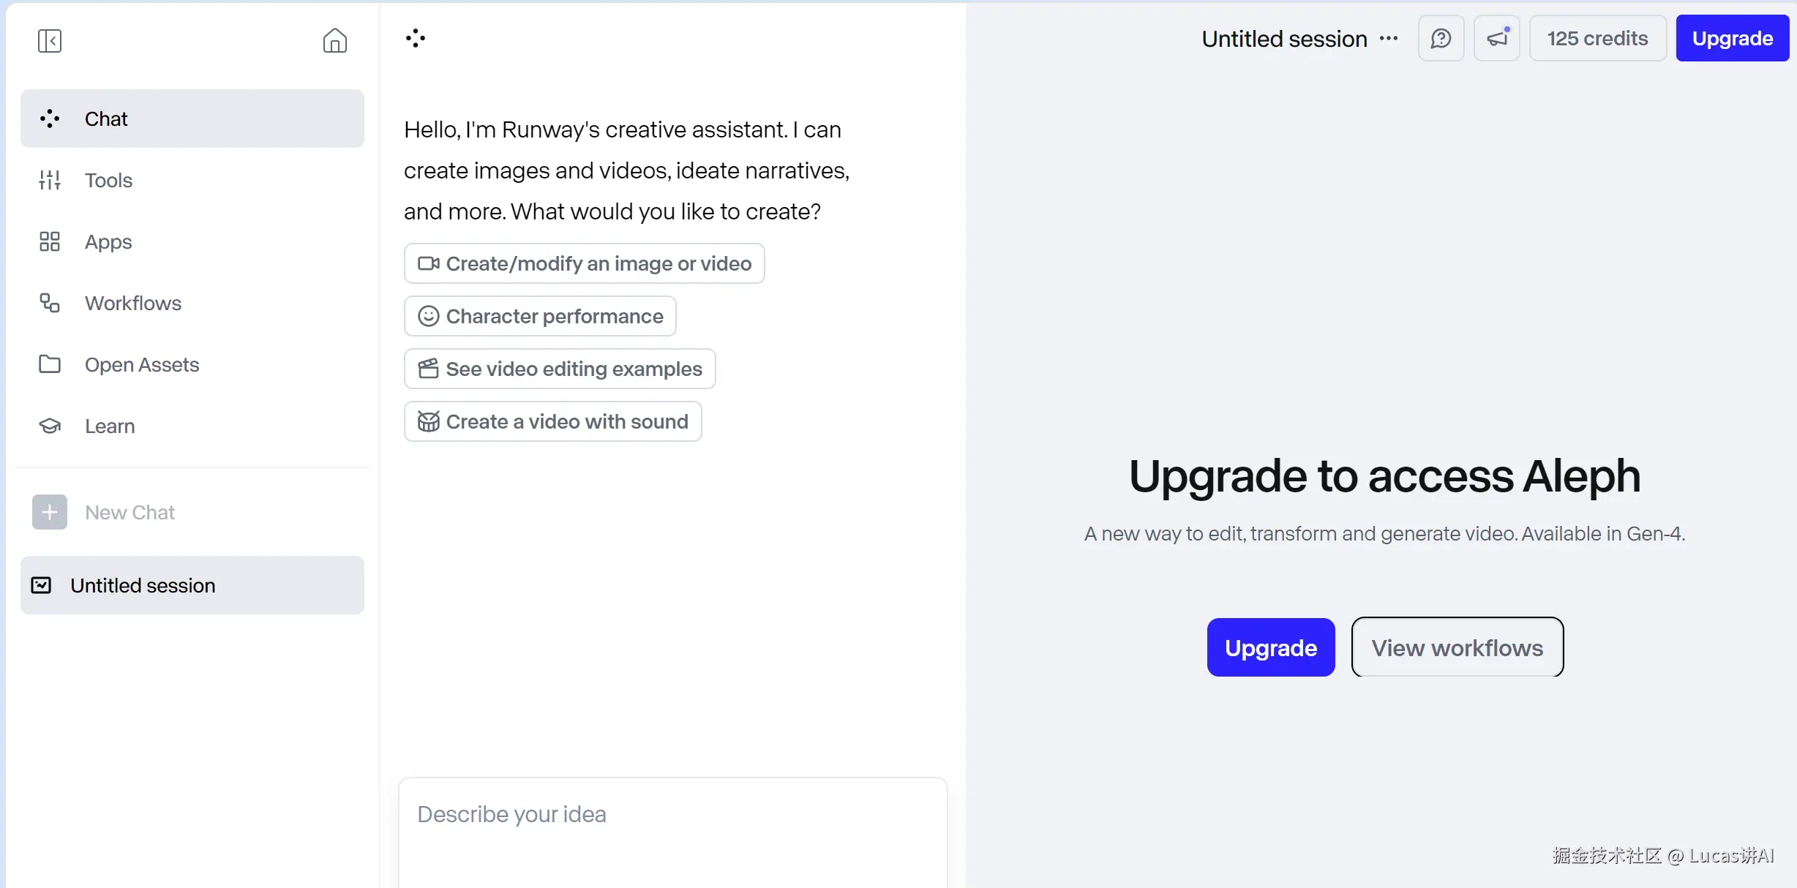Pick Create a video with sound
Image resolution: width=1797 pixels, height=888 pixels.
pos(552,421)
